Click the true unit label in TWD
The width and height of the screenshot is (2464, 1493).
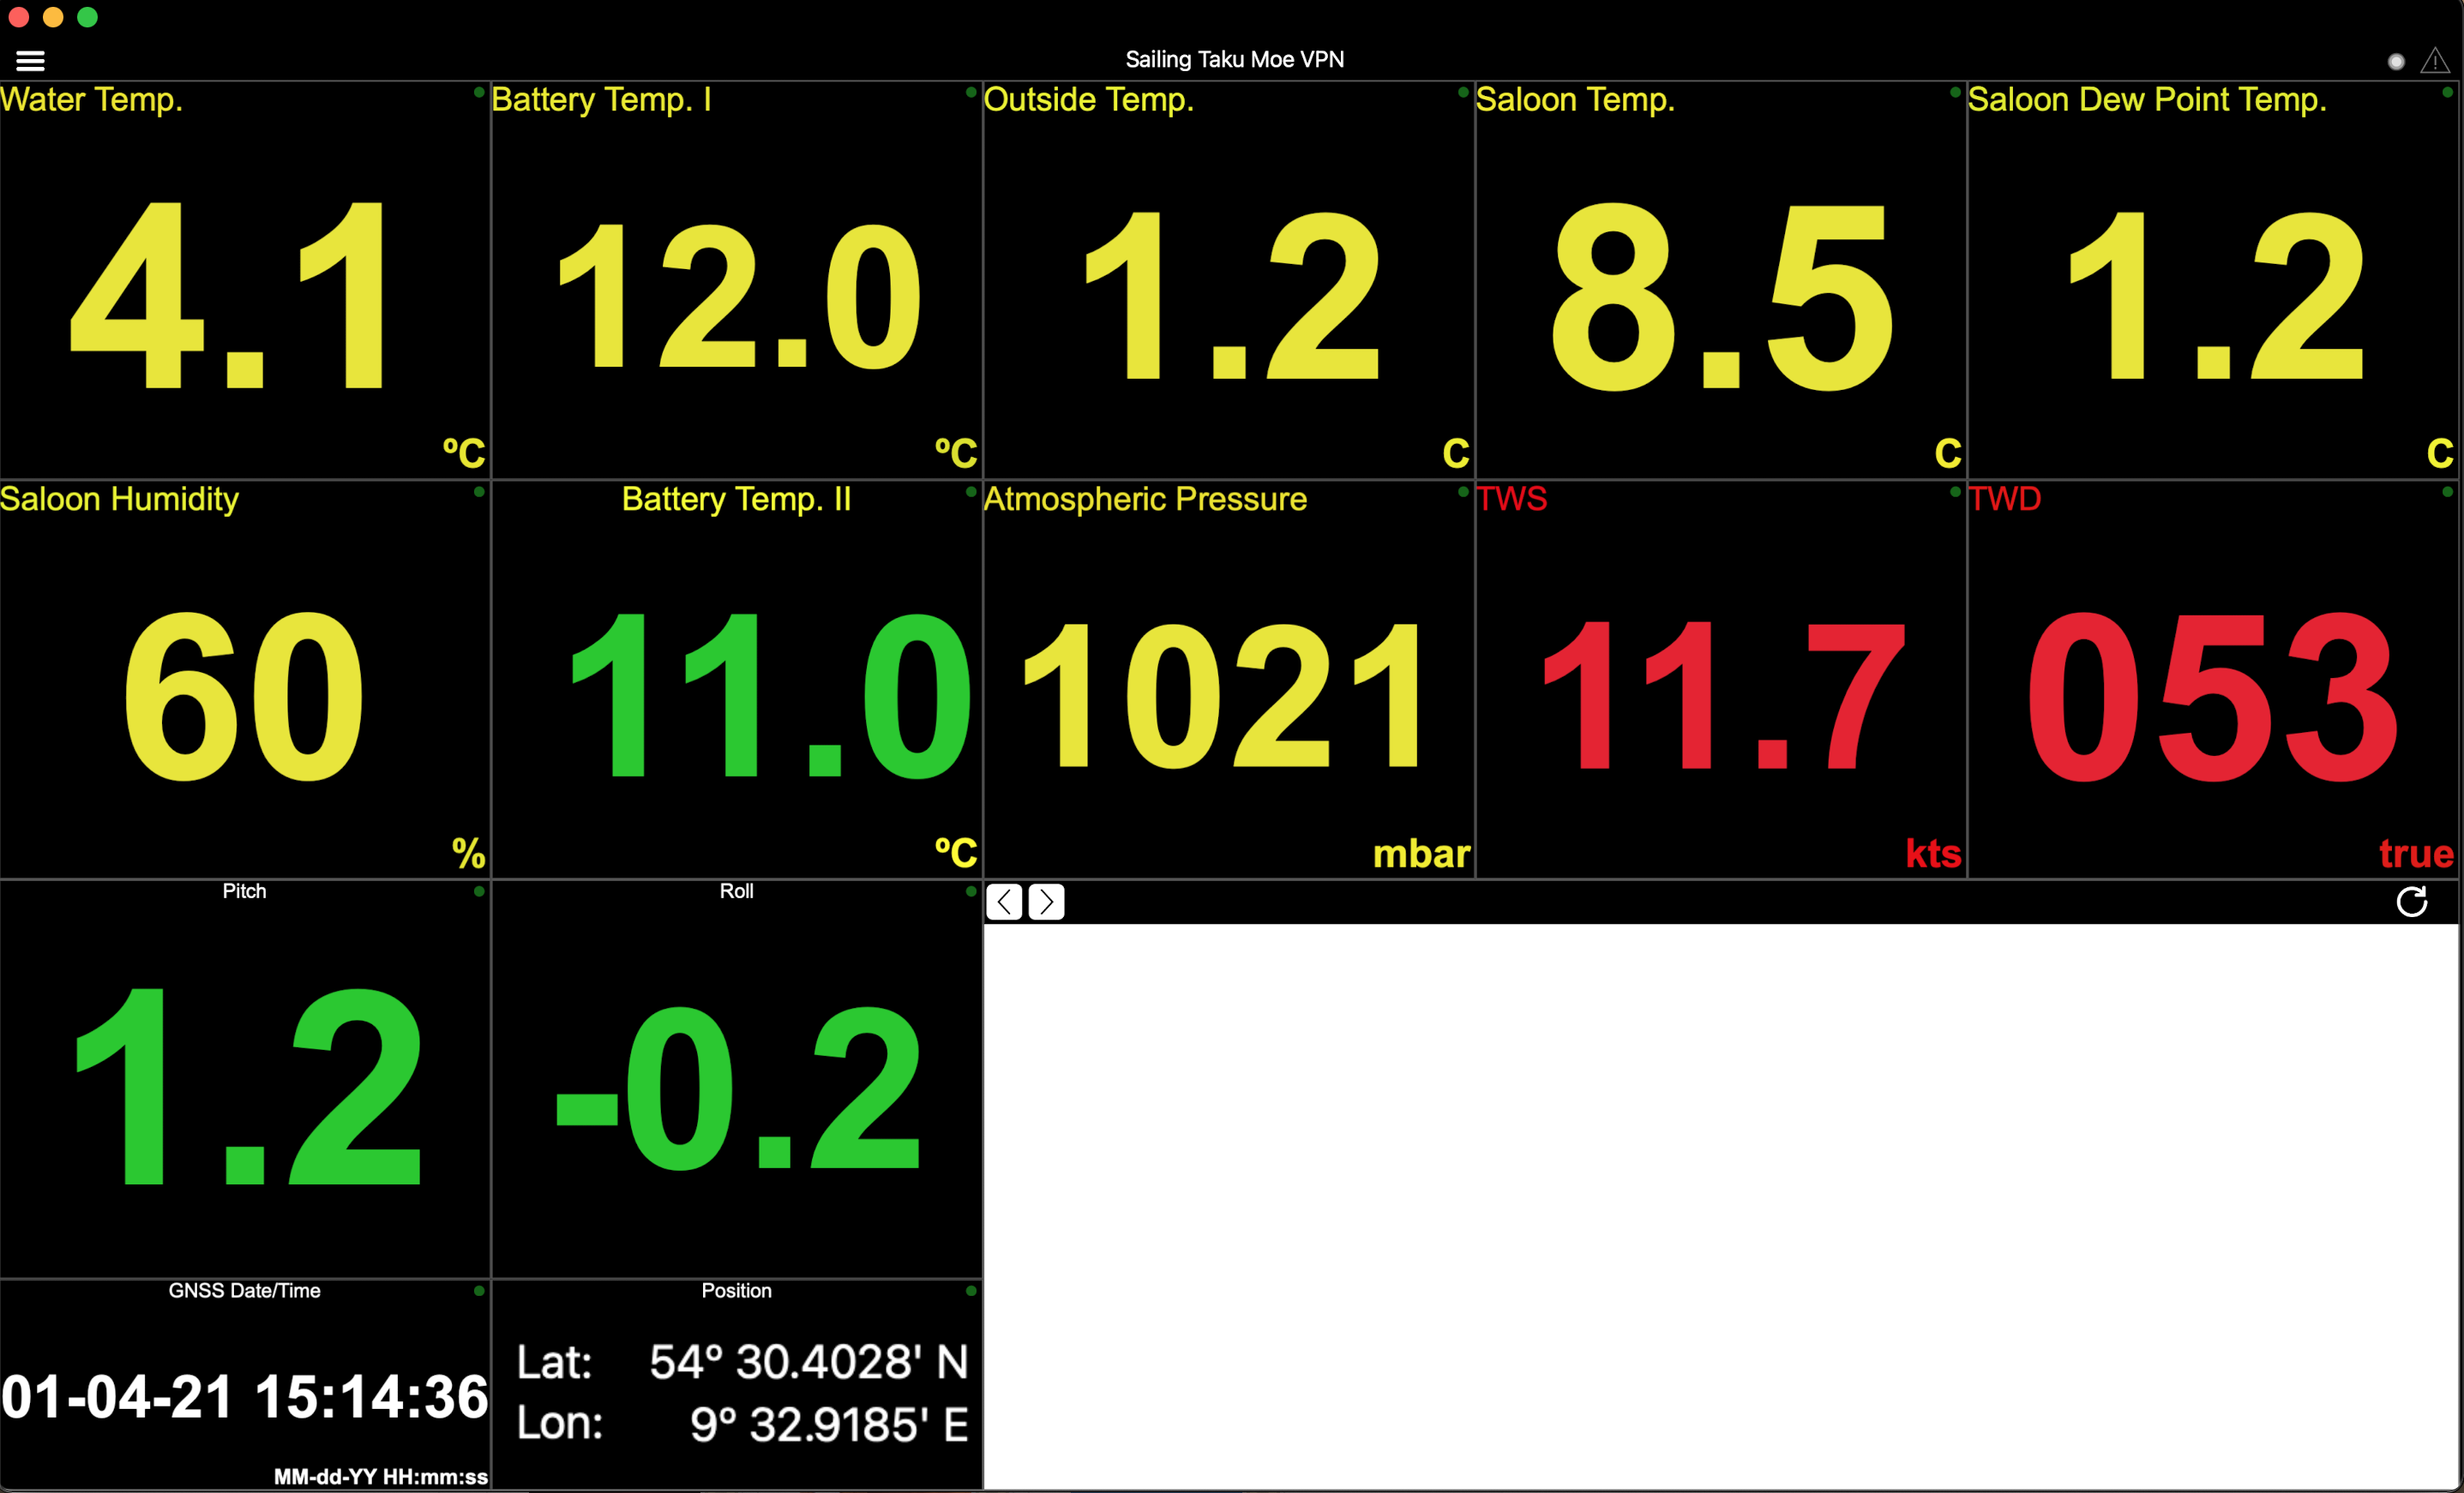point(2416,854)
